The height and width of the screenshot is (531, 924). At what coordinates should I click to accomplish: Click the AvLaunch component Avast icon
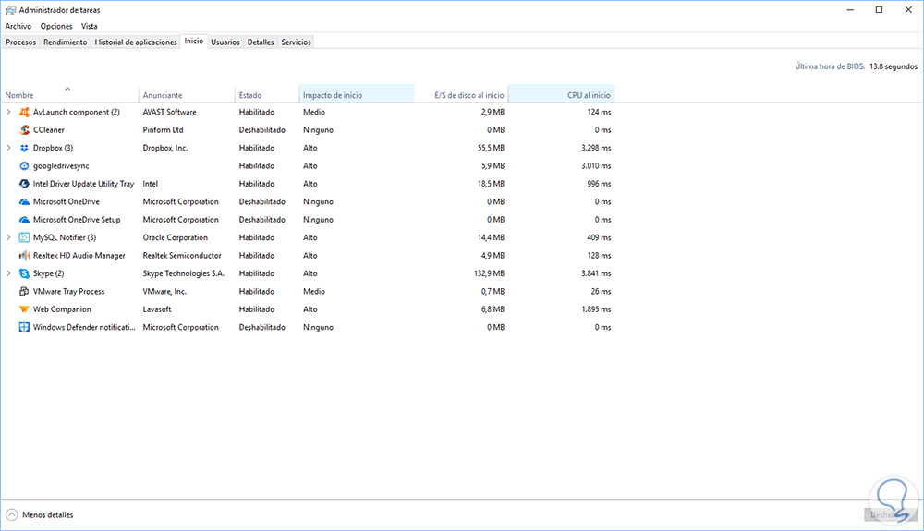click(x=24, y=112)
